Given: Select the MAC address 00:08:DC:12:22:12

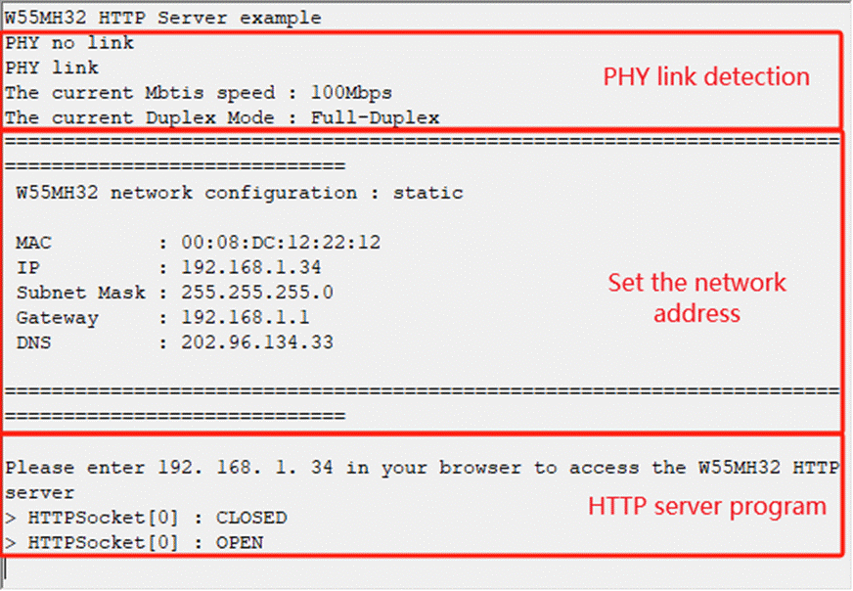Looking at the screenshot, I should tap(281, 243).
